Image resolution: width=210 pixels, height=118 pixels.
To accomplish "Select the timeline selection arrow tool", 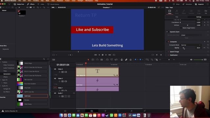I will pos(88,60).
